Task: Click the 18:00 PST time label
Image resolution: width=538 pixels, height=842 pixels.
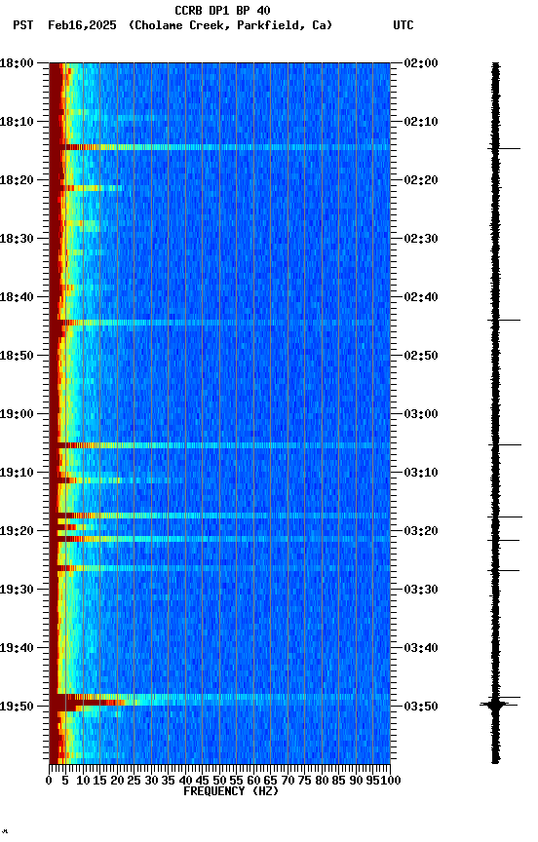Action: coord(17,63)
